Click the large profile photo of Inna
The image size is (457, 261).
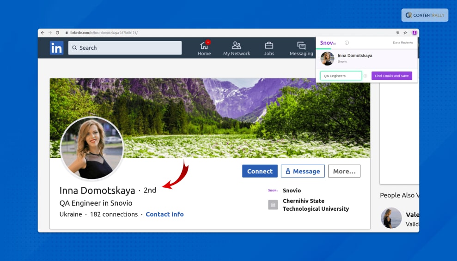[x=92, y=148]
